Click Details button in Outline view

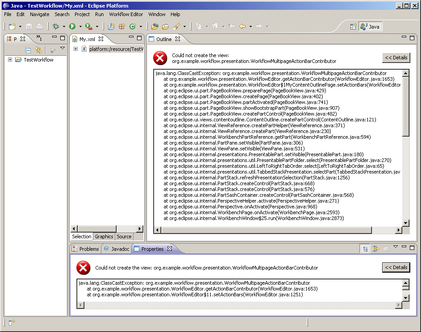point(396,58)
